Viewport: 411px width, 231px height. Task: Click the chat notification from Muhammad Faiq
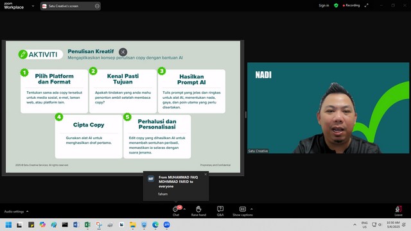click(x=176, y=185)
